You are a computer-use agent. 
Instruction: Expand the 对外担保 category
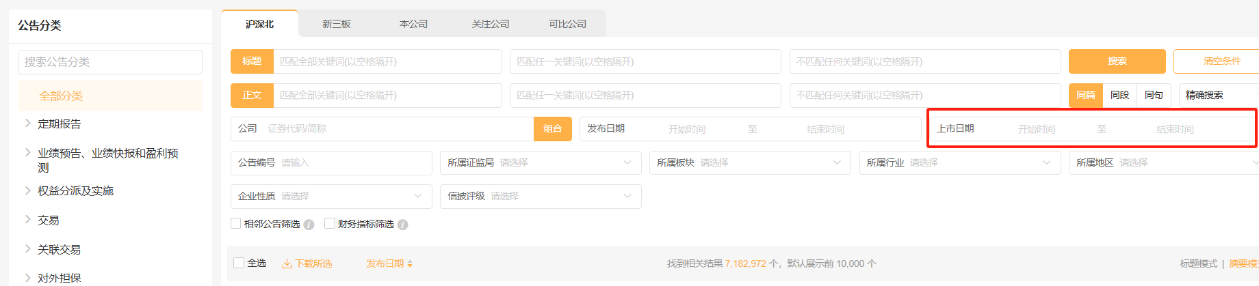click(27, 278)
